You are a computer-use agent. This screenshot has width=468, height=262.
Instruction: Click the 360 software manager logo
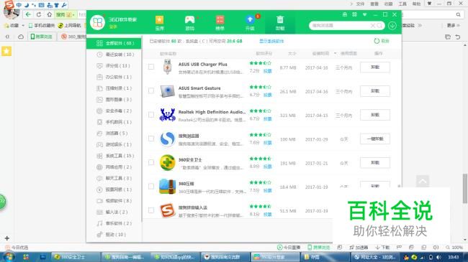(x=98, y=23)
